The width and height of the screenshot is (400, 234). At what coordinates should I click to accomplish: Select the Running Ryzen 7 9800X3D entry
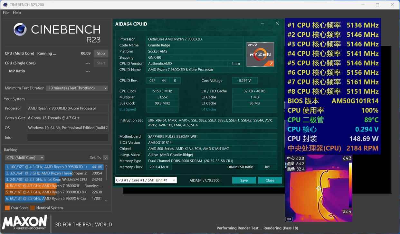click(54, 186)
